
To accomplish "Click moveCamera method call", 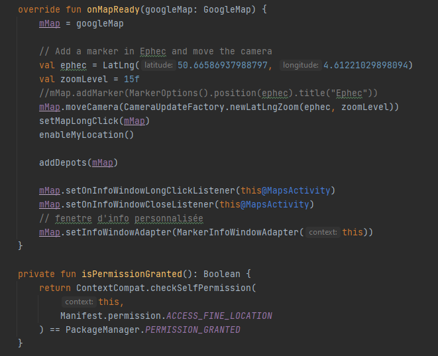I will point(92,107).
